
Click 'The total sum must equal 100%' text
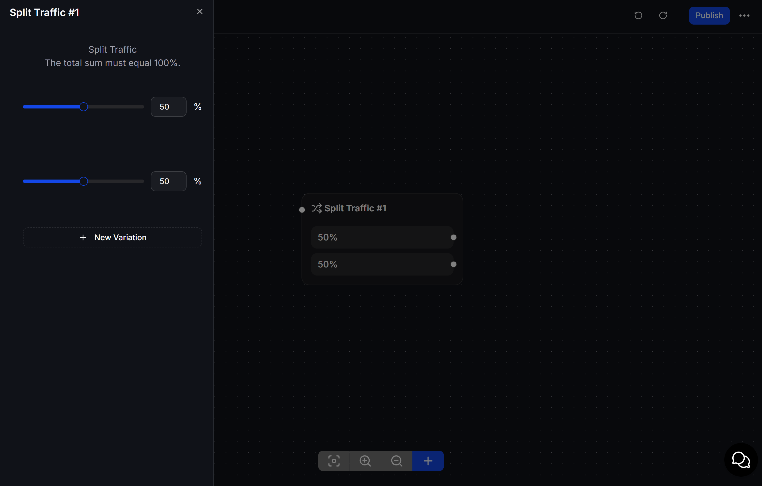[x=112, y=63]
